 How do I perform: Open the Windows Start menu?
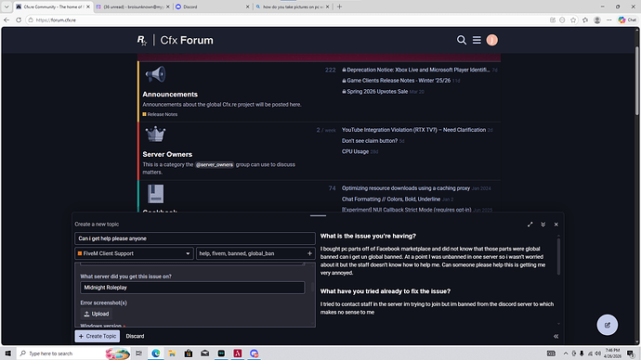pyautogui.click(x=7, y=354)
